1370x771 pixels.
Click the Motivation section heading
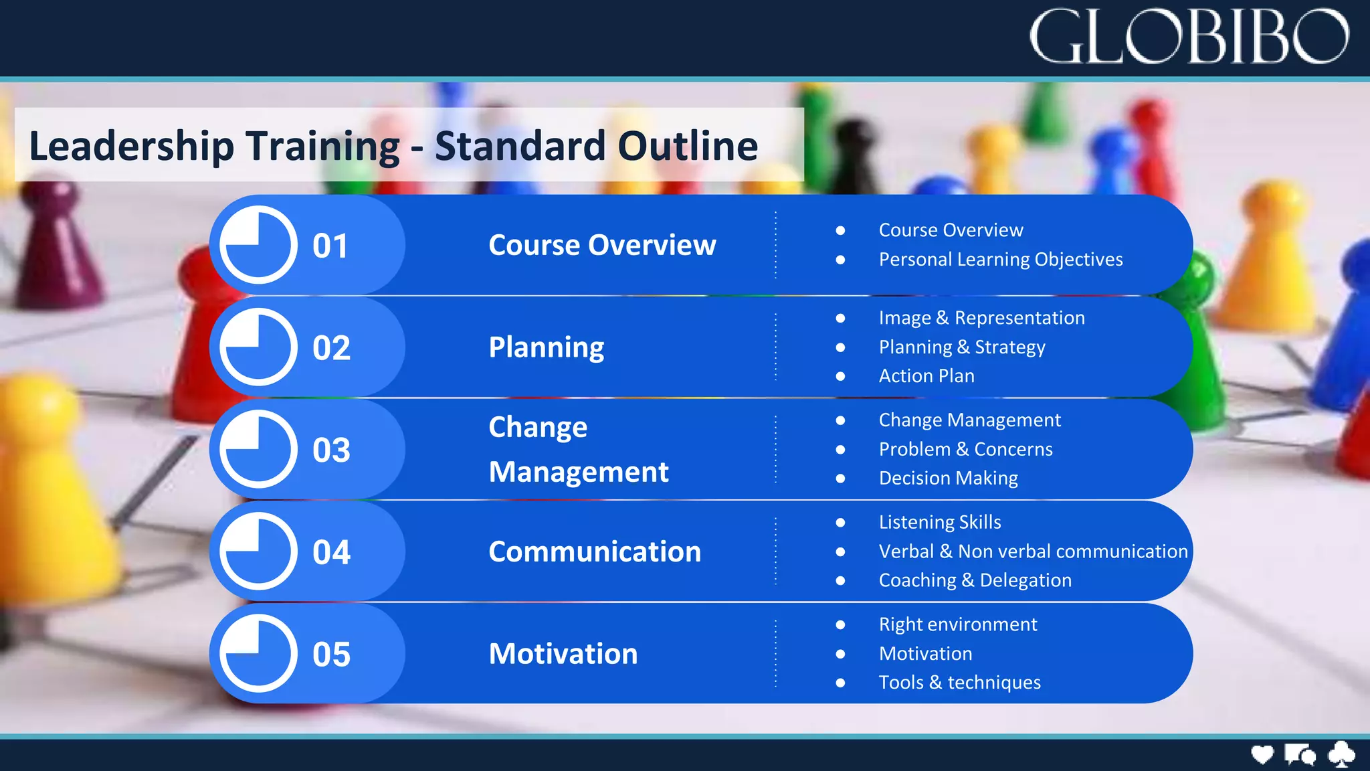[x=563, y=654]
